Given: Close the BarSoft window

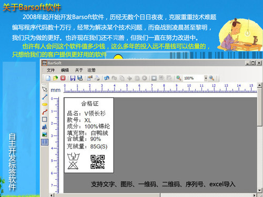Looking at the screenshot, I should (259, 63).
